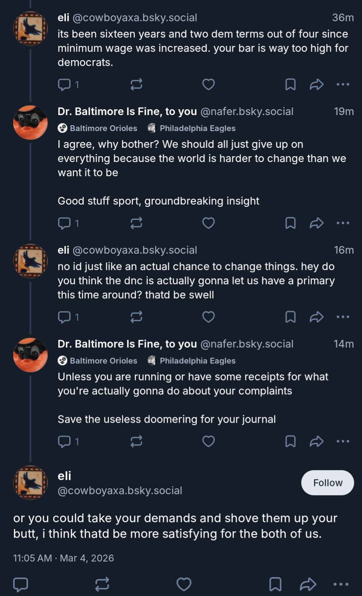This screenshot has width=362, height=596.
Task: Like the 'Good stuff sport' post
Action: [209, 223]
